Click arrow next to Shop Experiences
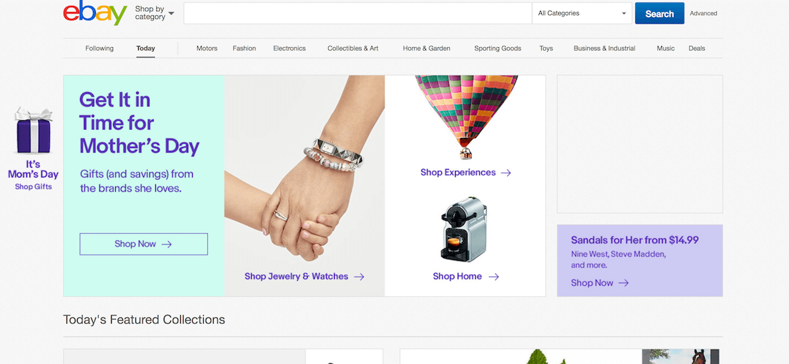Screen dimensions: 789x364 click(x=506, y=173)
